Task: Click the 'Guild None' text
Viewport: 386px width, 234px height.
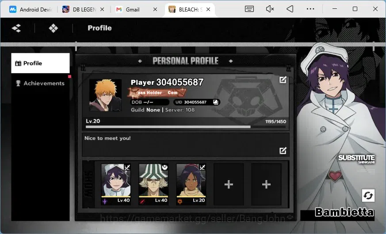Action: click(145, 110)
